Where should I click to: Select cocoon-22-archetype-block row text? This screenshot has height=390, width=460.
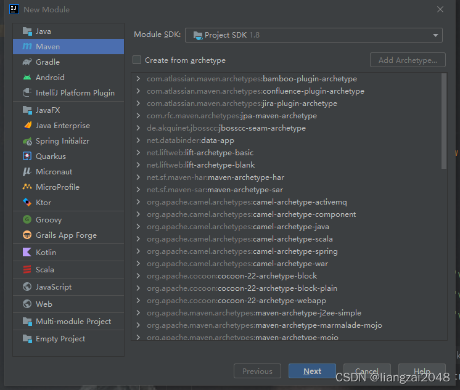tap(232, 275)
